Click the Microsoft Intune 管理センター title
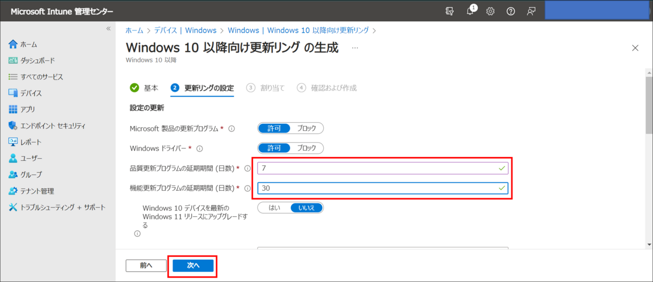 (x=61, y=11)
